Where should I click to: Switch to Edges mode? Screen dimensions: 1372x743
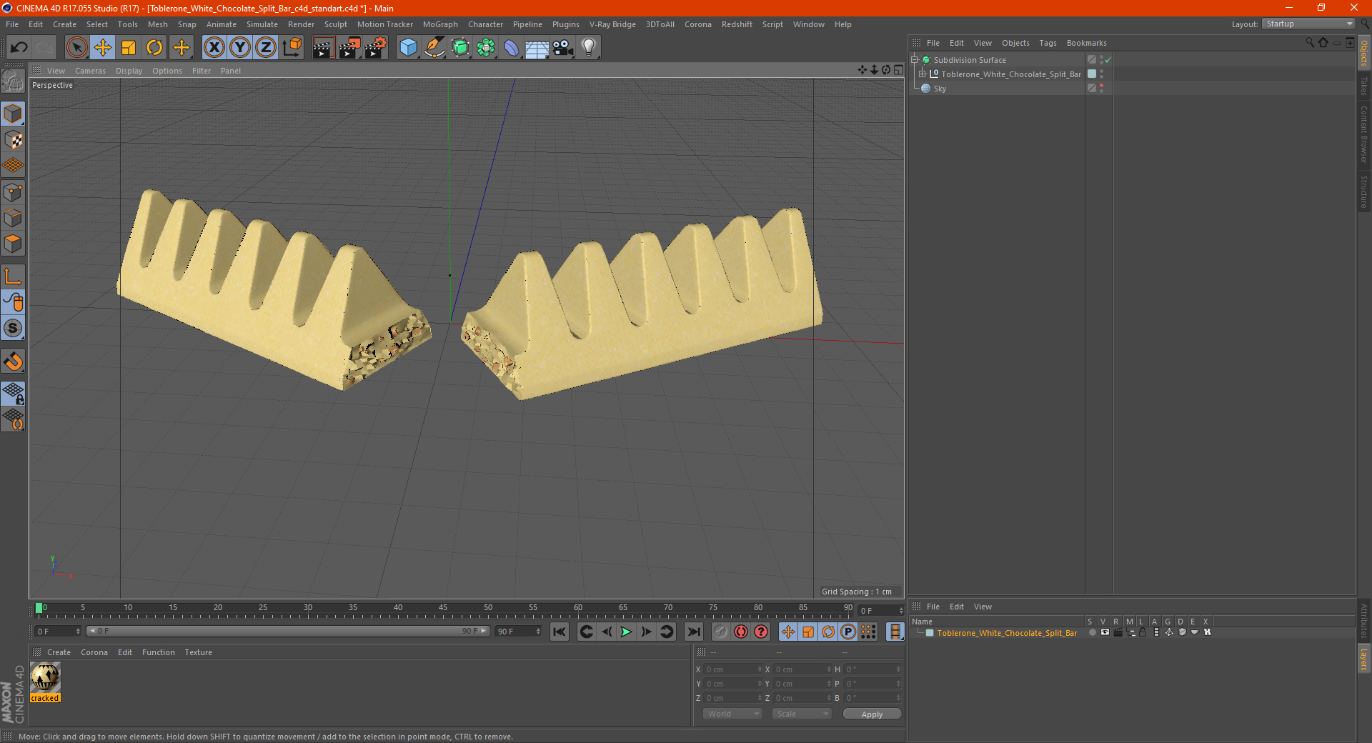(x=13, y=218)
